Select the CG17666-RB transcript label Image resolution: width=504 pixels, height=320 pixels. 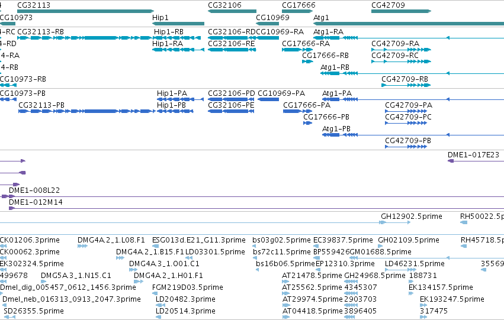(325, 56)
